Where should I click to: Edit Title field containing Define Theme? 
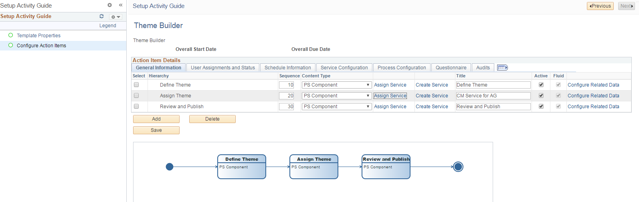click(493, 85)
